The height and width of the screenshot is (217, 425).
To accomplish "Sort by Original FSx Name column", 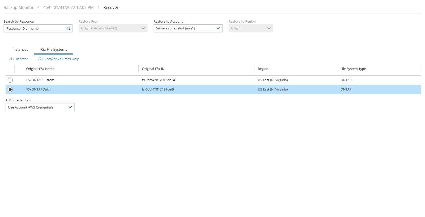I will coord(40,69).
